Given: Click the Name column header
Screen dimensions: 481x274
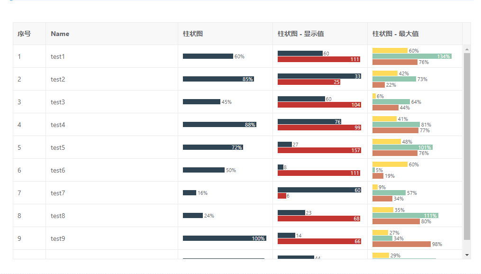Looking at the screenshot, I should 60,34.
